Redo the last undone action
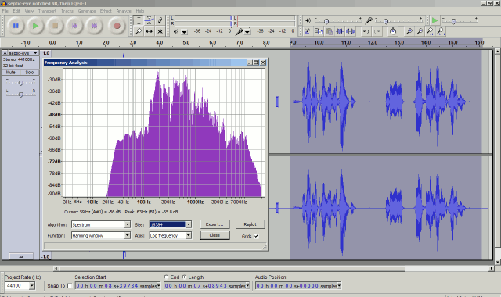 pos(377,31)
